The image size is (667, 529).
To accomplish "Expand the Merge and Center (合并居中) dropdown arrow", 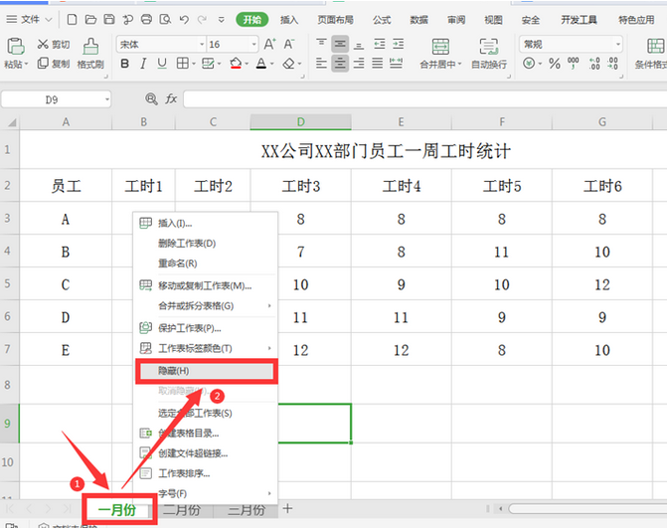I will pos(459,65).
